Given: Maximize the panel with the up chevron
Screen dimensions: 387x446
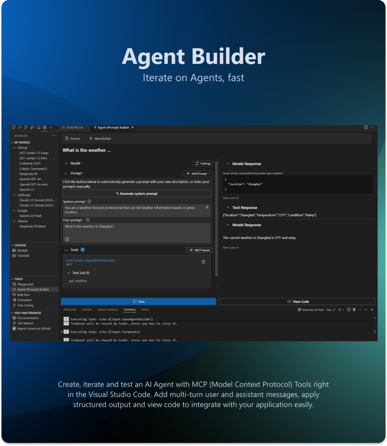Looking at the screenshot, I should (x=366, y=310).
